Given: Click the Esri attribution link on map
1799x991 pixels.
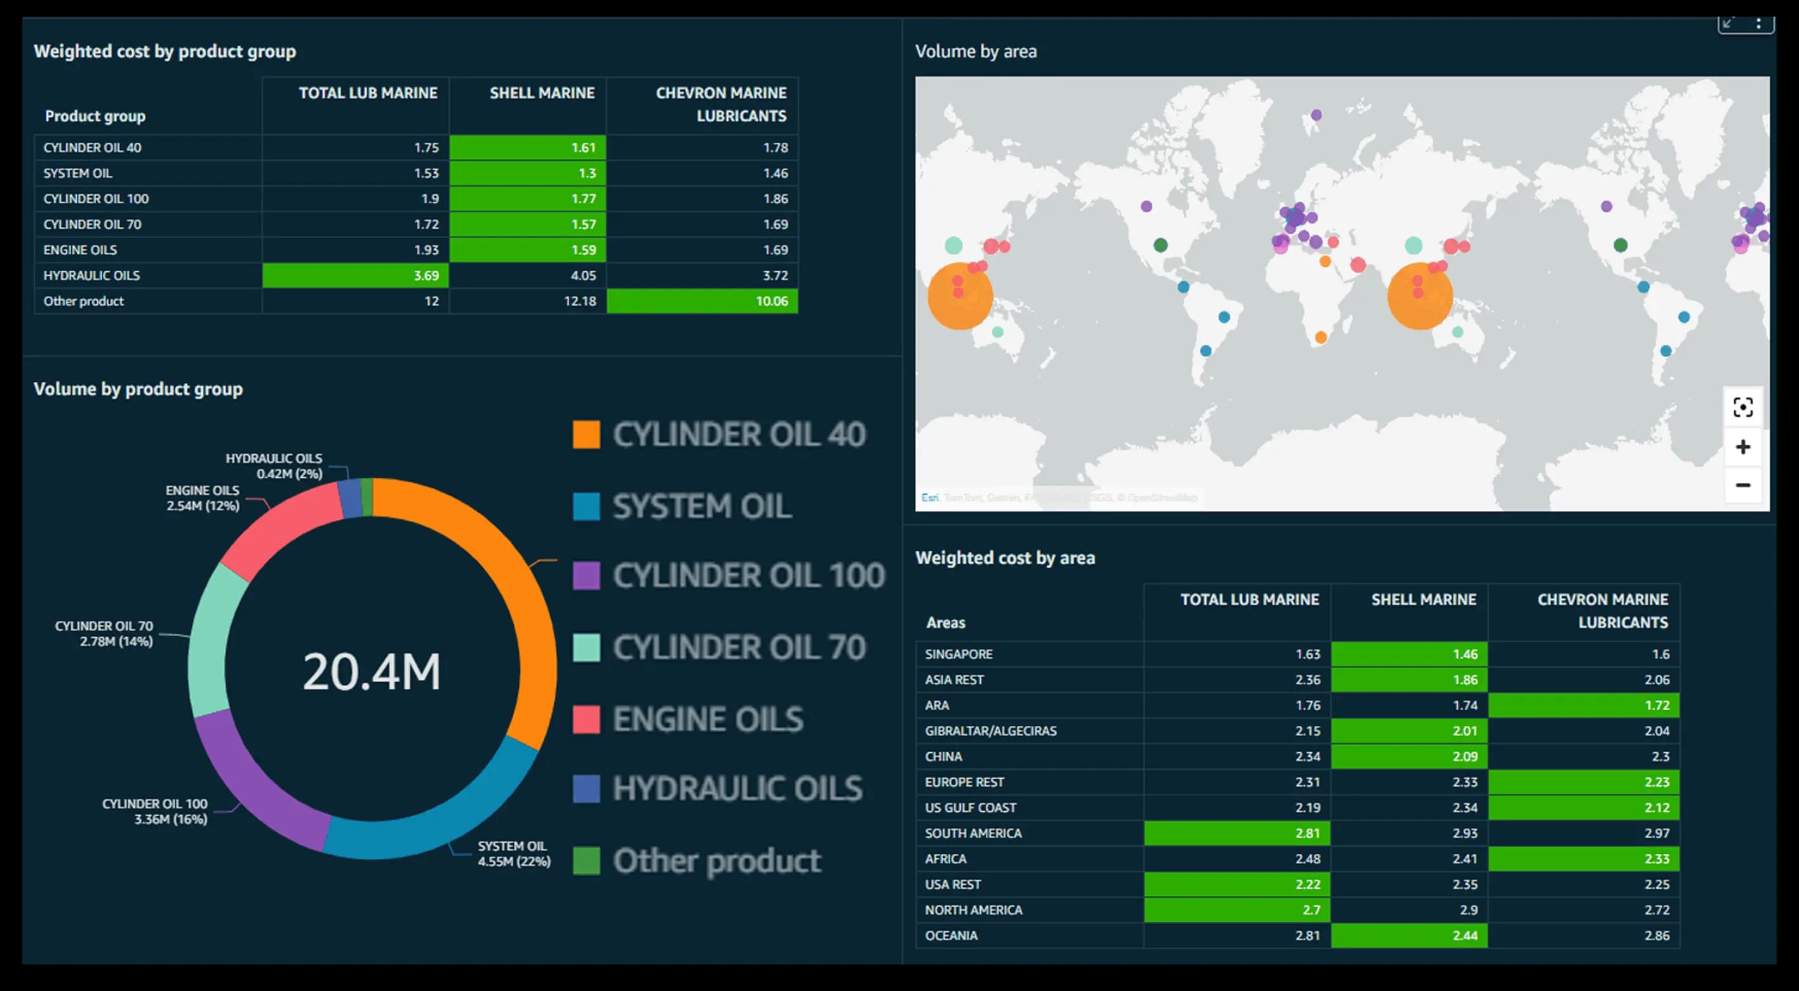Looking at the screenshot, I should click(x=929, y=497).
